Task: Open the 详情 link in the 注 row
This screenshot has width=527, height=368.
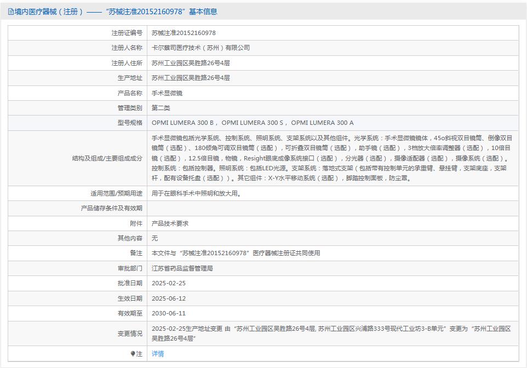Action: pyautogui.click(x=158, y=354)
